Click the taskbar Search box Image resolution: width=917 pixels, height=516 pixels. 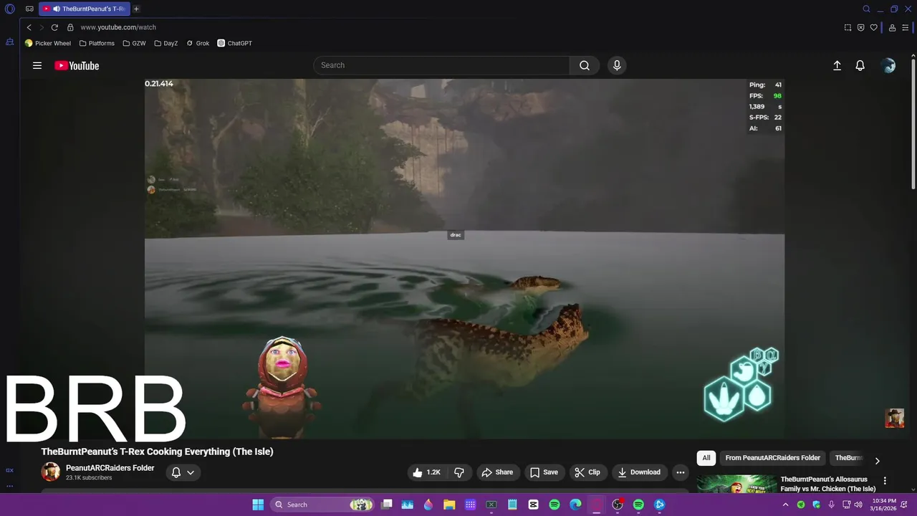pyautogui.click(x=324, y=505)
